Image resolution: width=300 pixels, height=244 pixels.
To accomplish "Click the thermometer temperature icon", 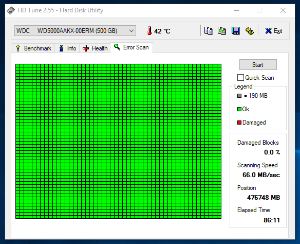I will point(149,31).
